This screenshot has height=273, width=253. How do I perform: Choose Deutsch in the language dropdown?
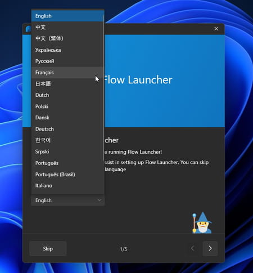tap(67, 129)
